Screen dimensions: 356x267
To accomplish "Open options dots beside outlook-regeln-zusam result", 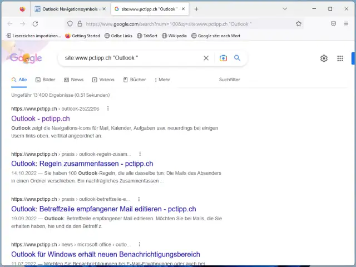I will point(140,154).
